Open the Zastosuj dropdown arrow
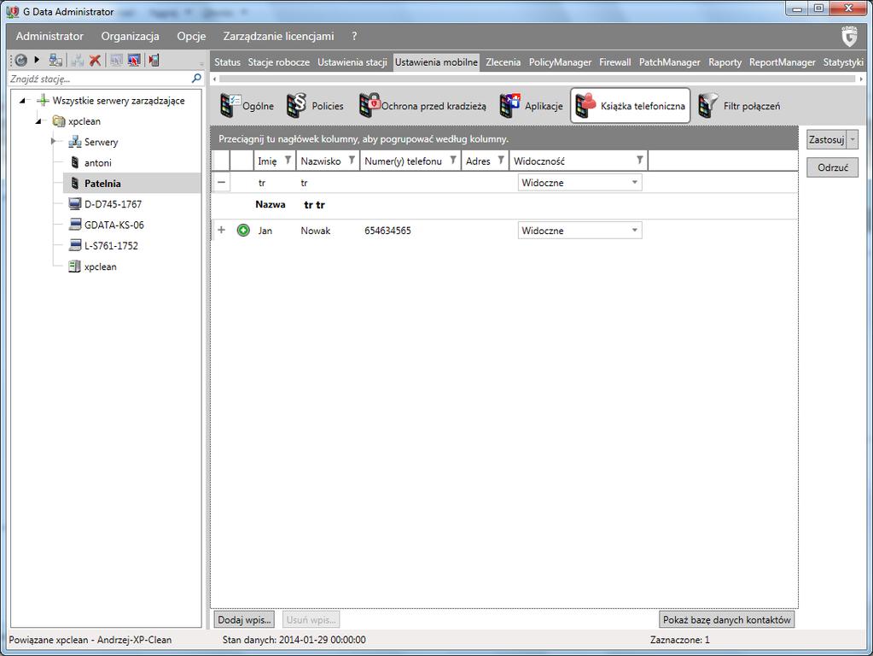The width and height of the screenshot is (873, 656). pyautogui.click(x=853, y=139)
